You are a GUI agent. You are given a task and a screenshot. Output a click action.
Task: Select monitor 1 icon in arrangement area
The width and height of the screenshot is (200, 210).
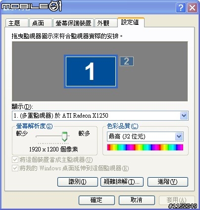pos(91,71)
